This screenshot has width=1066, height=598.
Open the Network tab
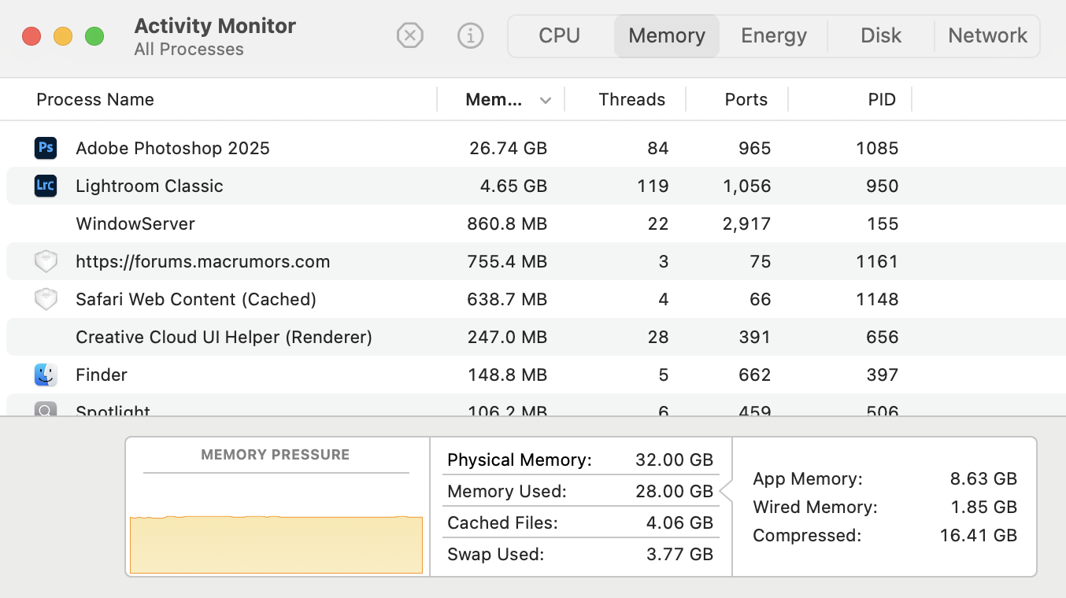coord(987,36)
